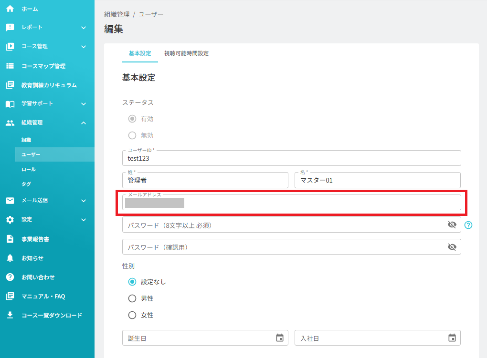Viewport: 487px width, 358px height.
Task: Click the ユーザーID input field
Action: click(x=291, y=158)
